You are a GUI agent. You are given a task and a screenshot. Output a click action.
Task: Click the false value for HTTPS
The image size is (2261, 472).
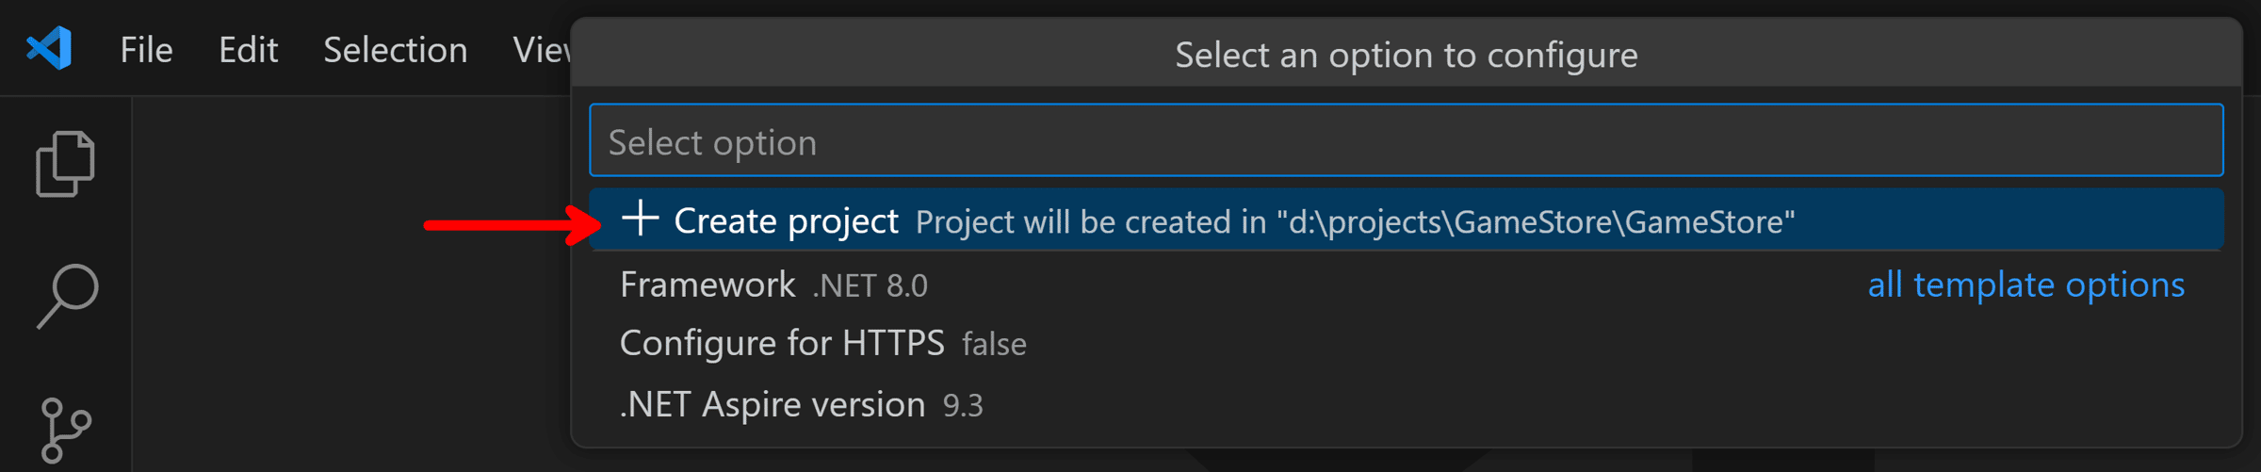pyautogui.click(x=994, y=344)
